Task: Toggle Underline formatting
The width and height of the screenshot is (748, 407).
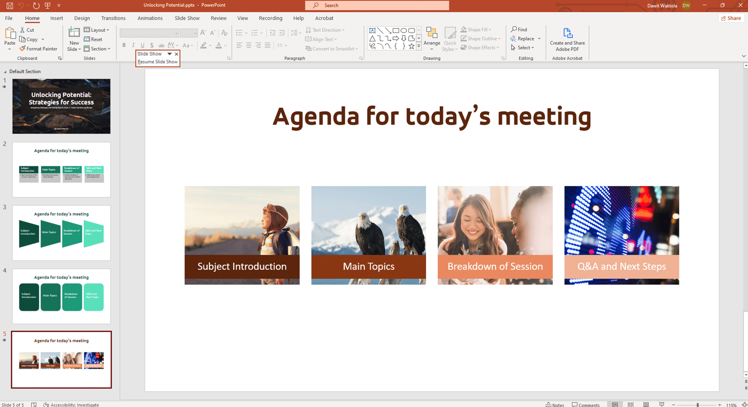Action: pos(143,45)
